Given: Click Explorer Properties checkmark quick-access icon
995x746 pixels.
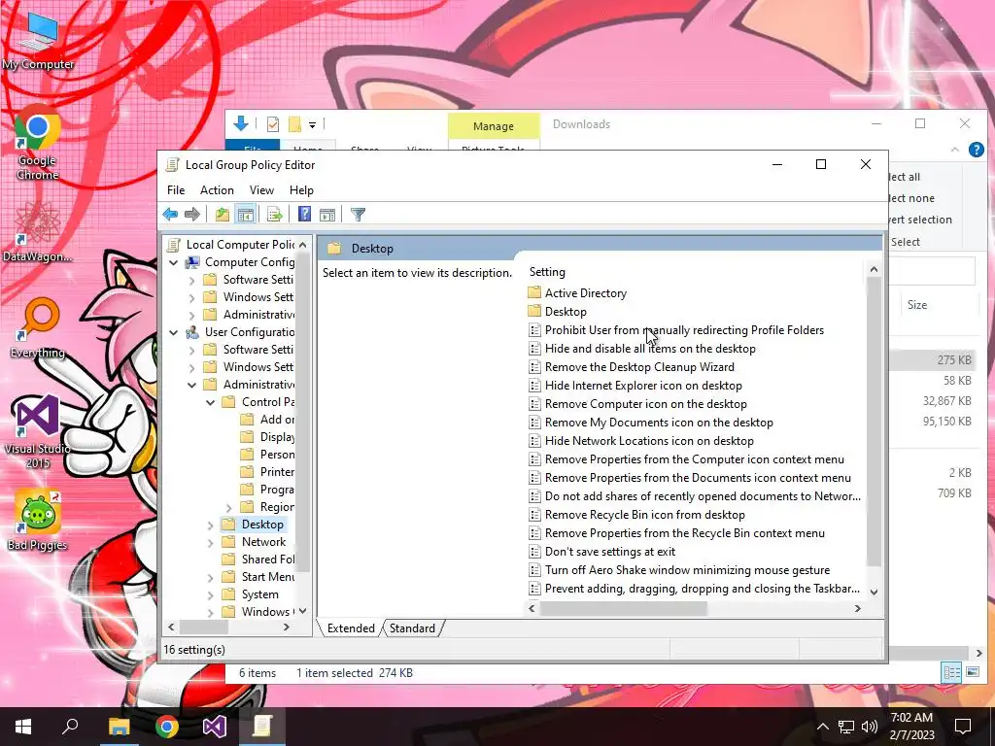Looking at the screenshot, I should point(273,124).
